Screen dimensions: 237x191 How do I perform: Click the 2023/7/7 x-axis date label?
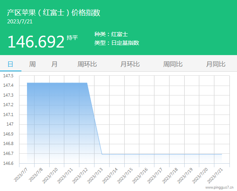[21, 175]
